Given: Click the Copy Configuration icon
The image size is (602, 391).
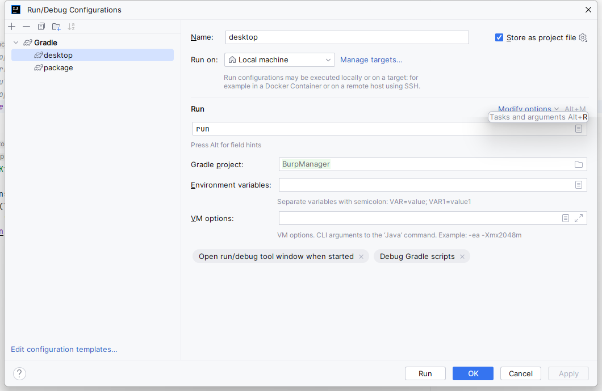Looking at the screenshot, I should [x=41, y=27].
